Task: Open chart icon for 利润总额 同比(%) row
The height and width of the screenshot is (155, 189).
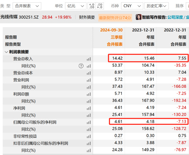Action: [x=89, y=101]
